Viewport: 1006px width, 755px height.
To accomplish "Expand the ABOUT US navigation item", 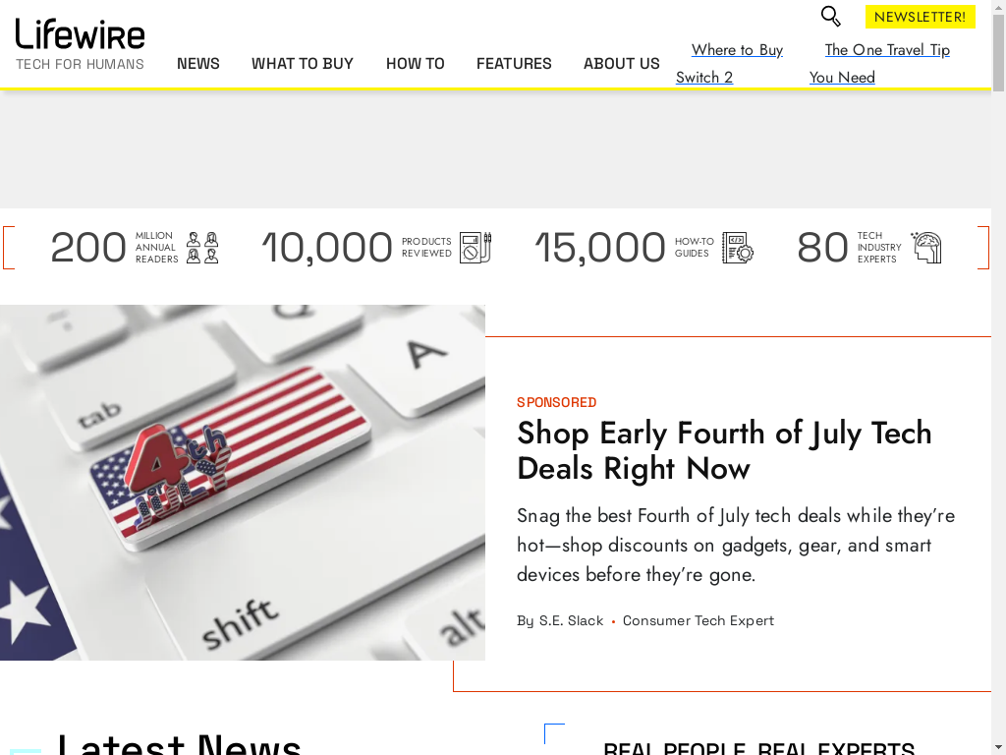I will pos(622,64).
